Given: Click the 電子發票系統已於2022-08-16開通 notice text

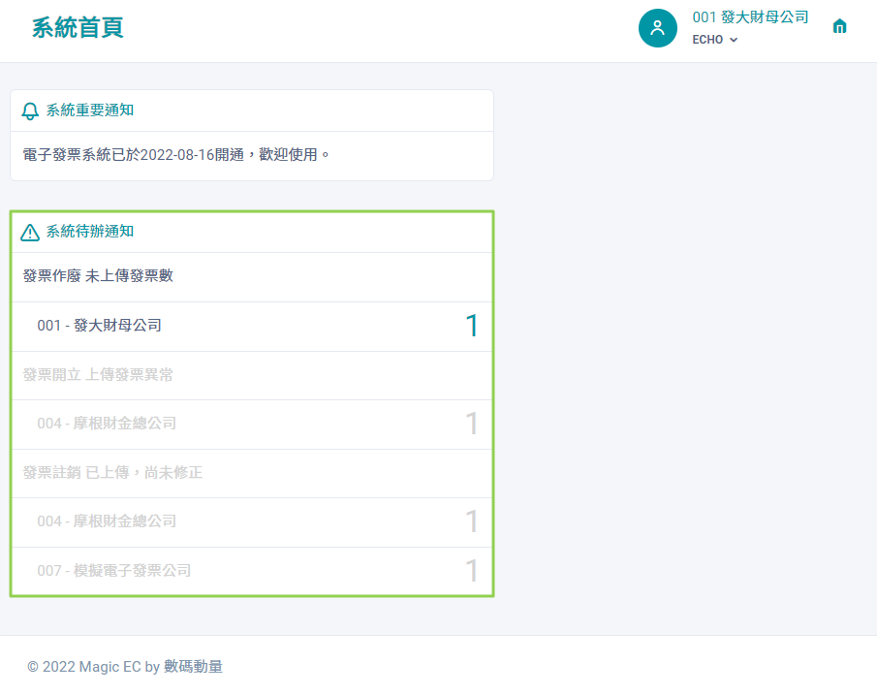Looking at the screenshot, I should (x=175, y=155).
